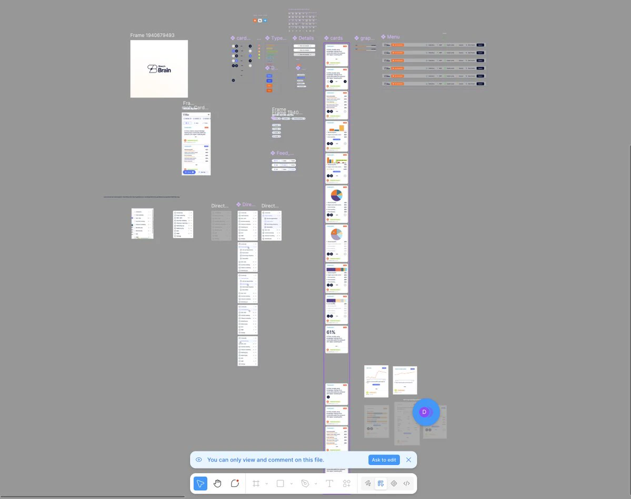Activate the Hand tool
Image resolution: width=631 pixels, height=499 pixels.
tap(217, 483)
